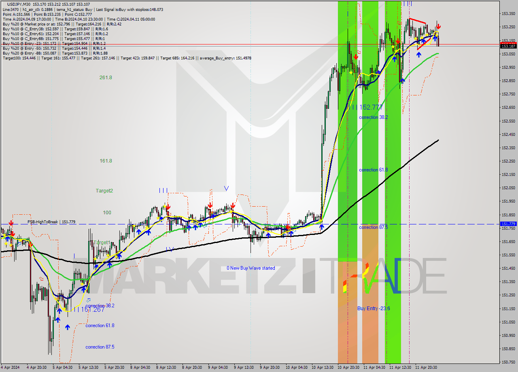Select the '10 Apr 20:30' time axis label
The width and height of the screenshot is (518, 372).
point(348,368)
